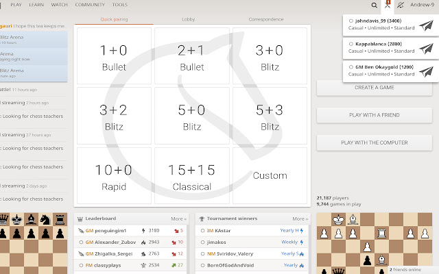Viewport: 439px width, 274px height.
Task: Click the Tournament winners trophy icon
Action: 202,219
